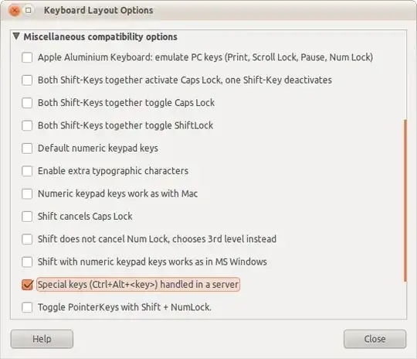Collapse Miscellaneous compatibility options section
The width and height of the screenshot is (417, 359).
click(16, 36)
